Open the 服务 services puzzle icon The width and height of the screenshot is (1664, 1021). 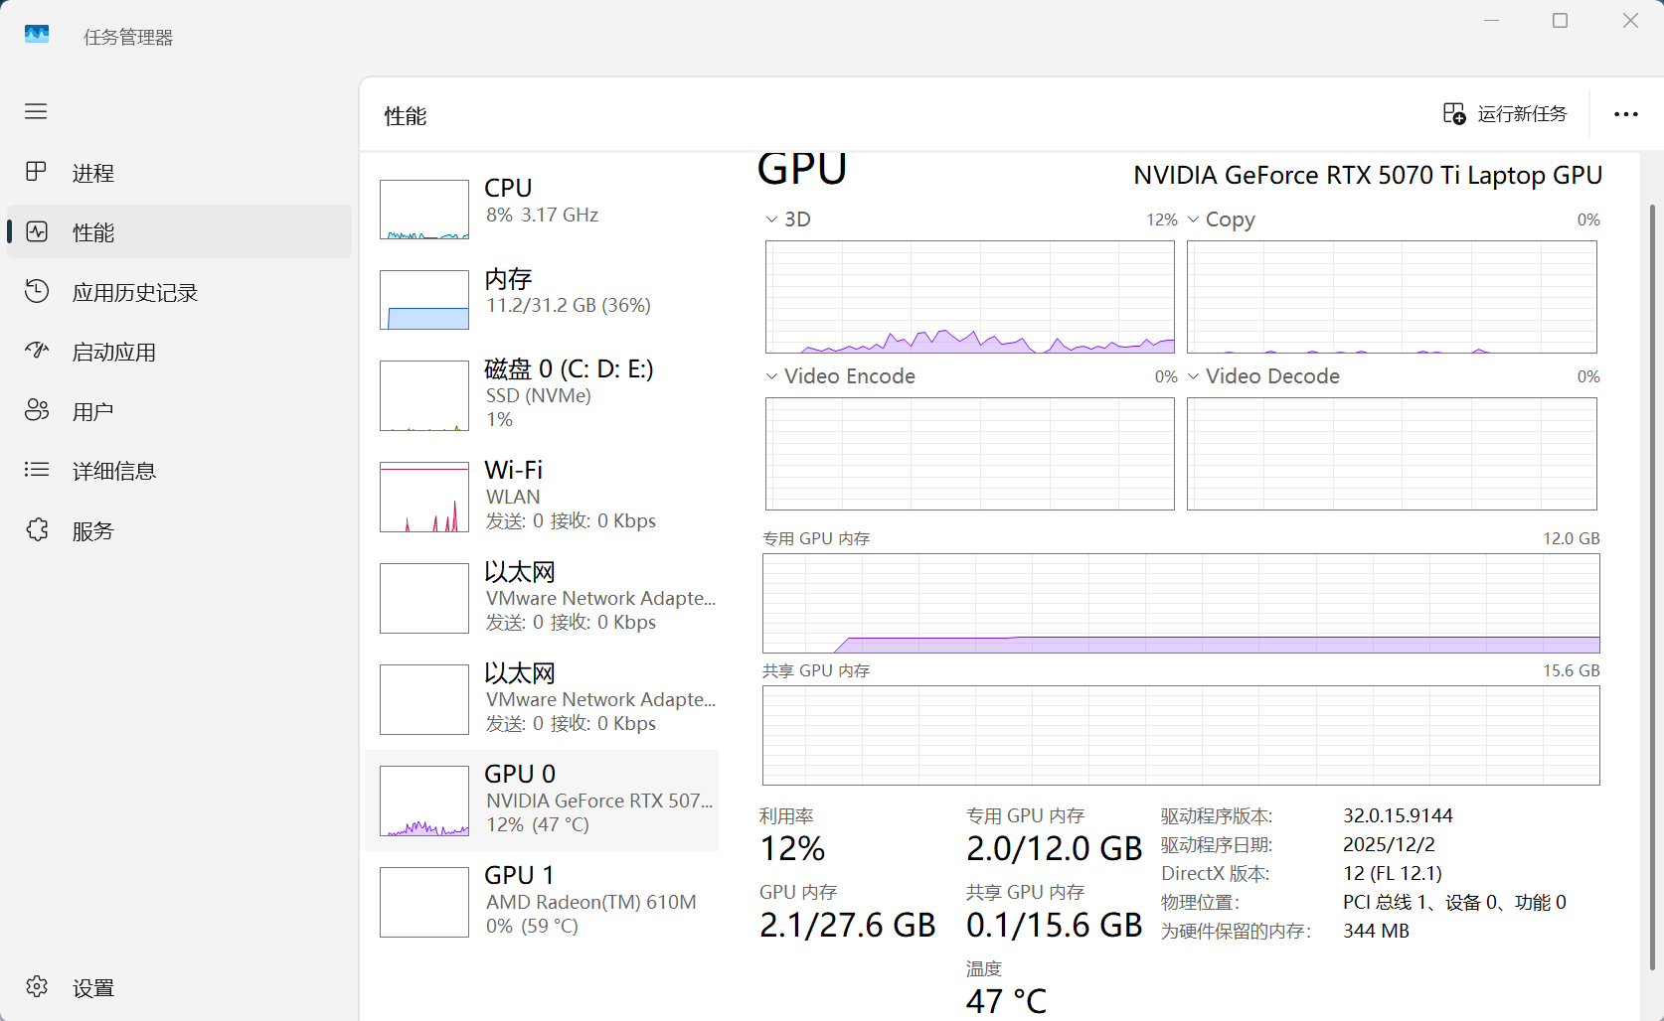[x=37, y=529]
